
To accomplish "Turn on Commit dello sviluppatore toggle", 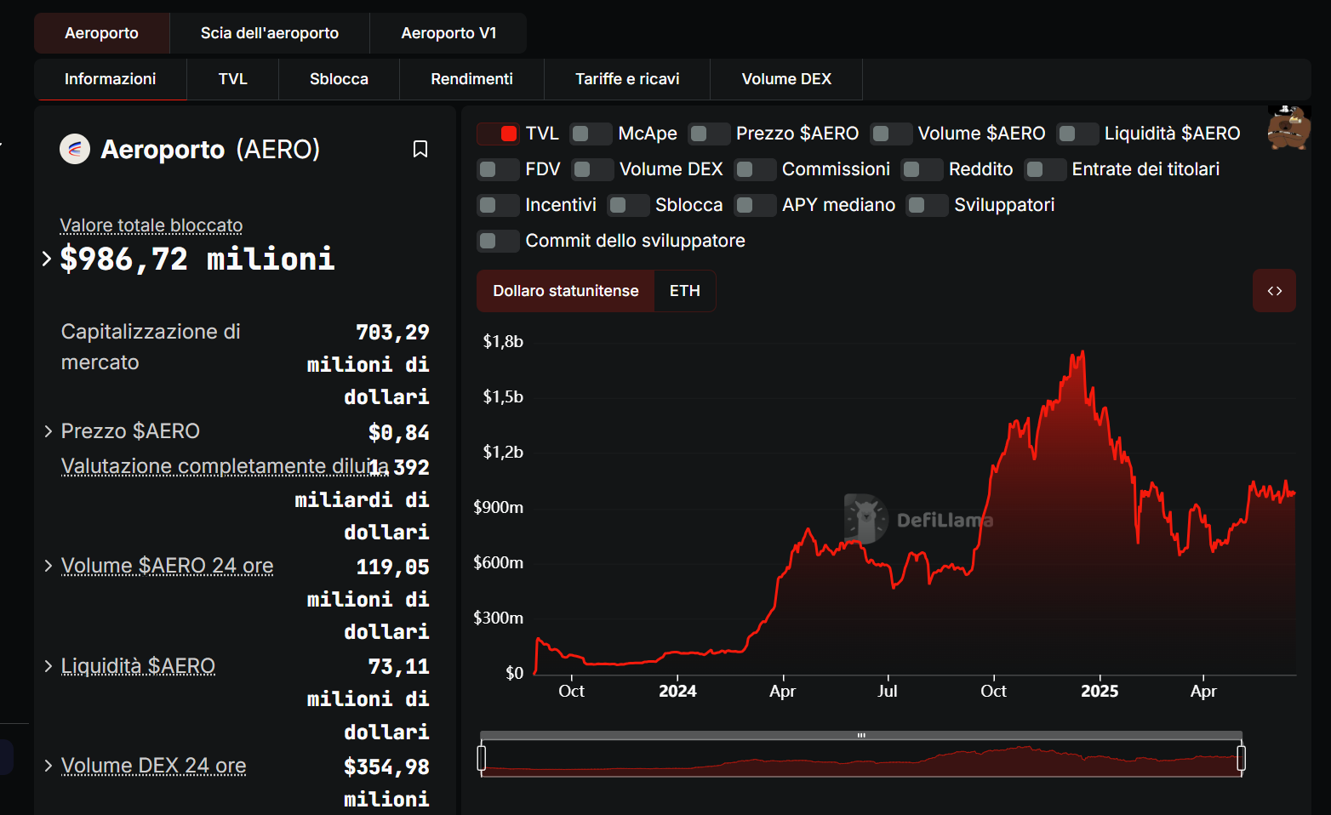I will [498, 241].
